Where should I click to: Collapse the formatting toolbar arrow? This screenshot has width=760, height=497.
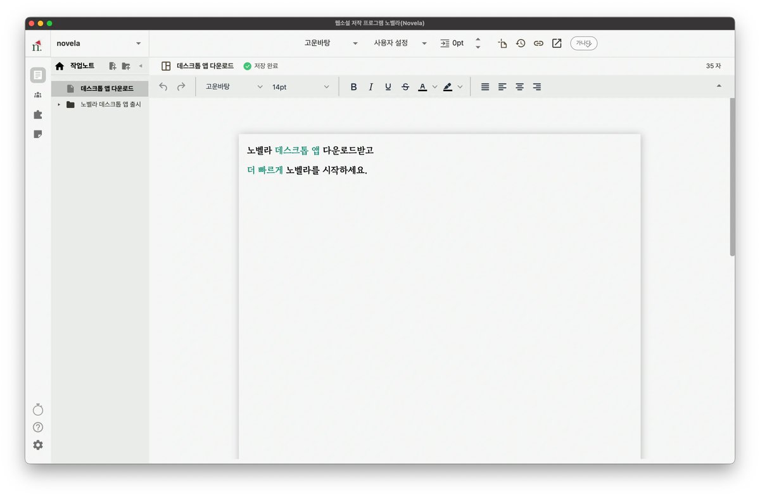pos(719,85)
